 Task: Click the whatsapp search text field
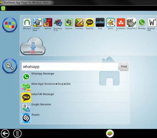pyautogui.click(x=70, y=67)
